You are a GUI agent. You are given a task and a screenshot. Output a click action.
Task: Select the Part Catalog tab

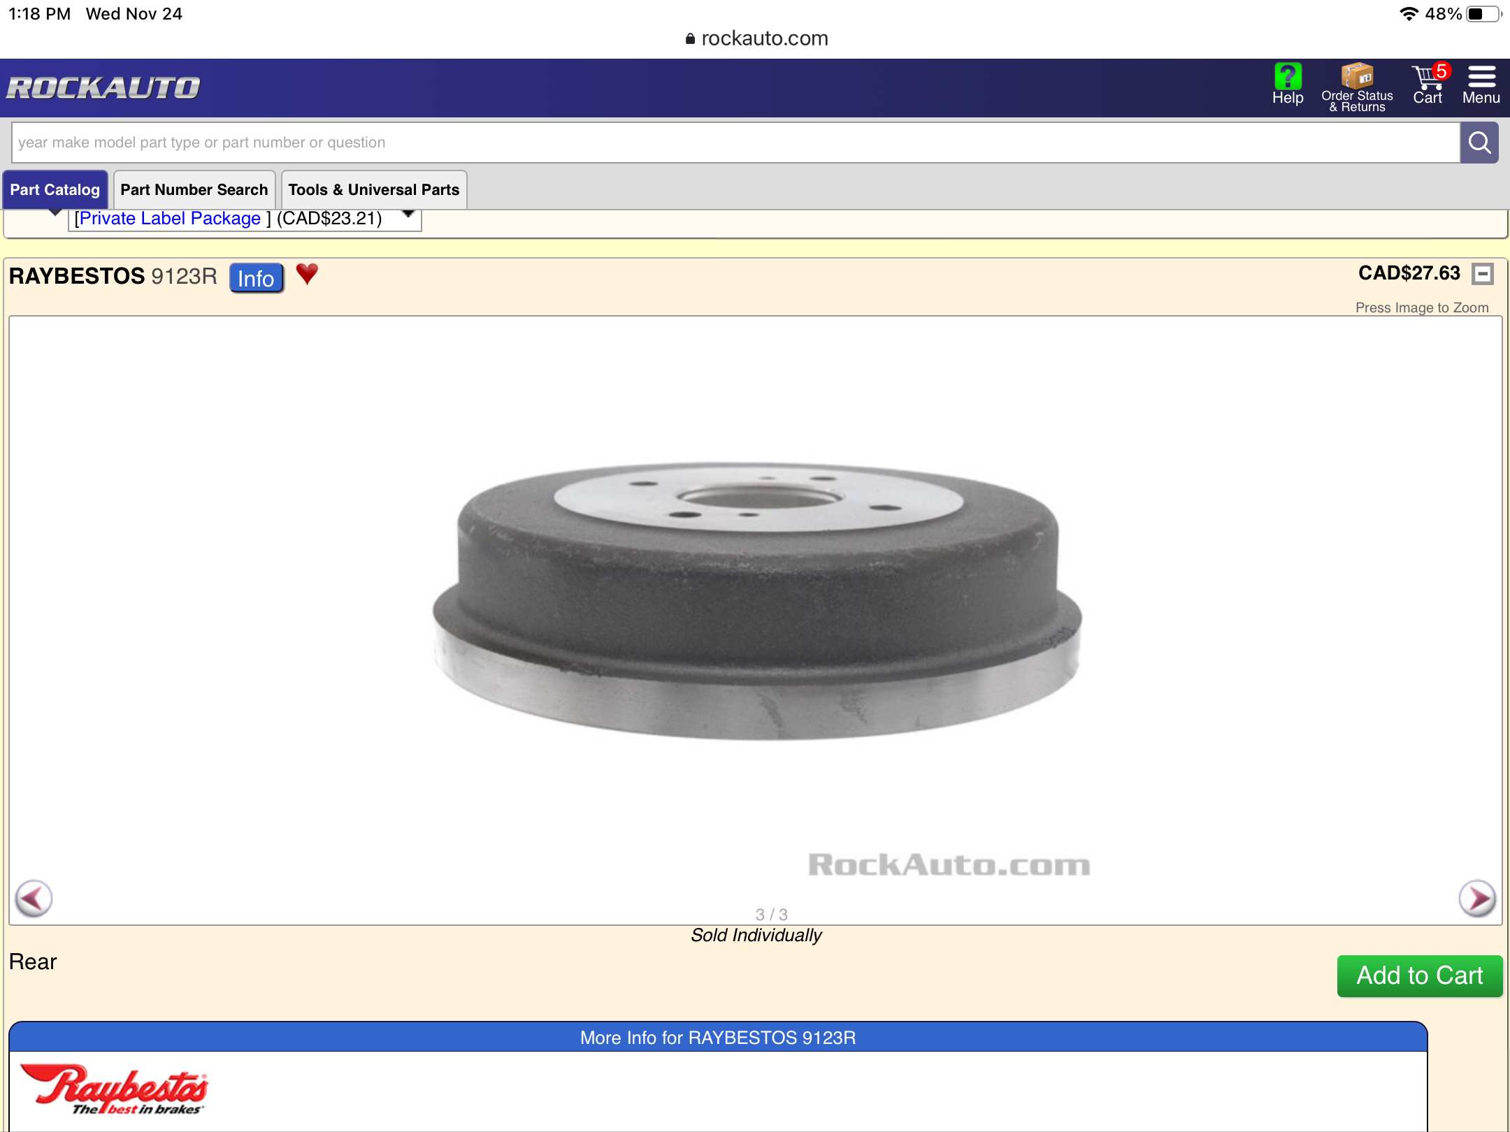[55, 189]
